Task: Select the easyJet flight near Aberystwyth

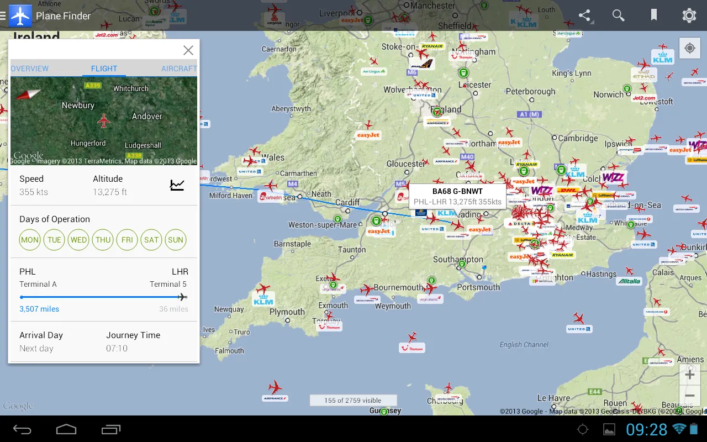Action: coord(368,135)
